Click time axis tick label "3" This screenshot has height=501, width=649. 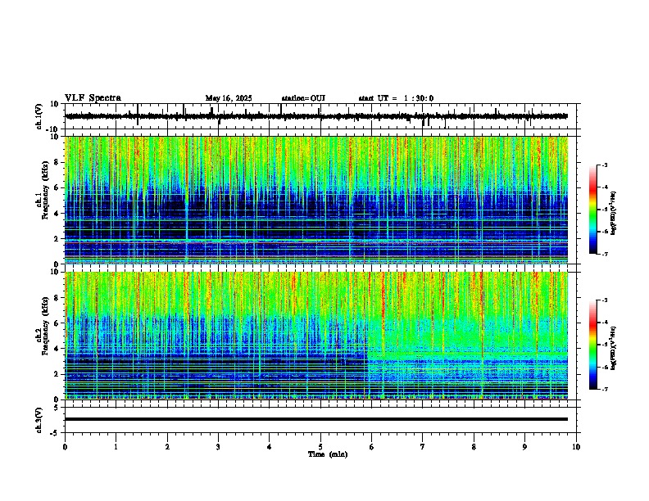click(x=218, y=447)
